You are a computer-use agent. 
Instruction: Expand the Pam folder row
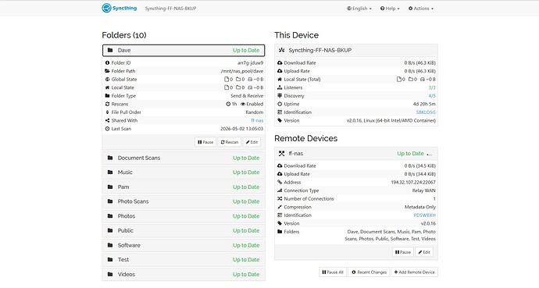(184, 187)
